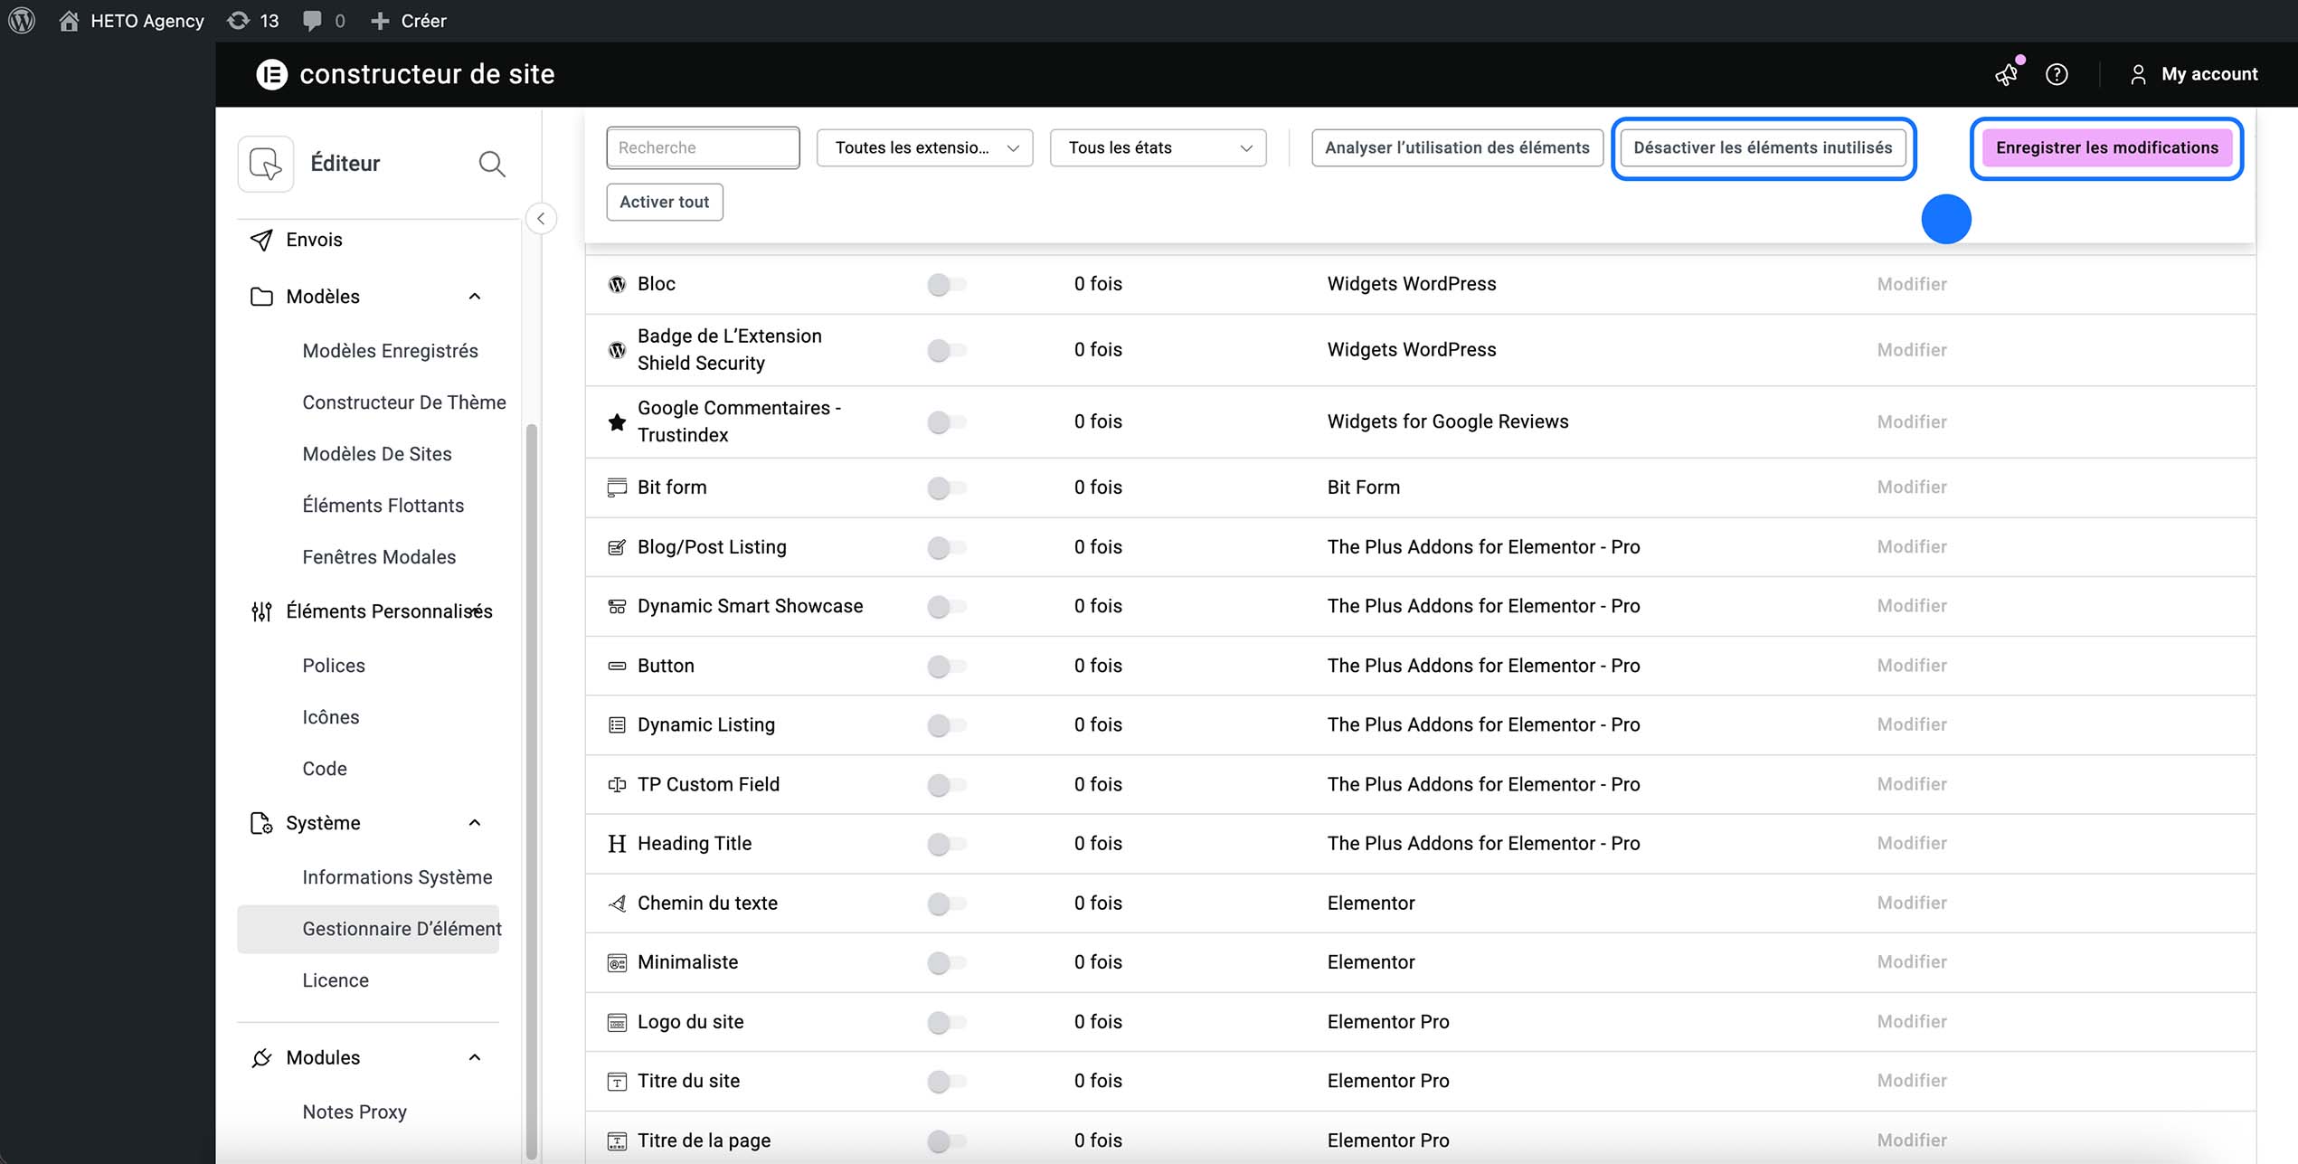The image size is (2298, 1164).
Task: Collapse the Modèles section chevron
Action: coord(475,297)
